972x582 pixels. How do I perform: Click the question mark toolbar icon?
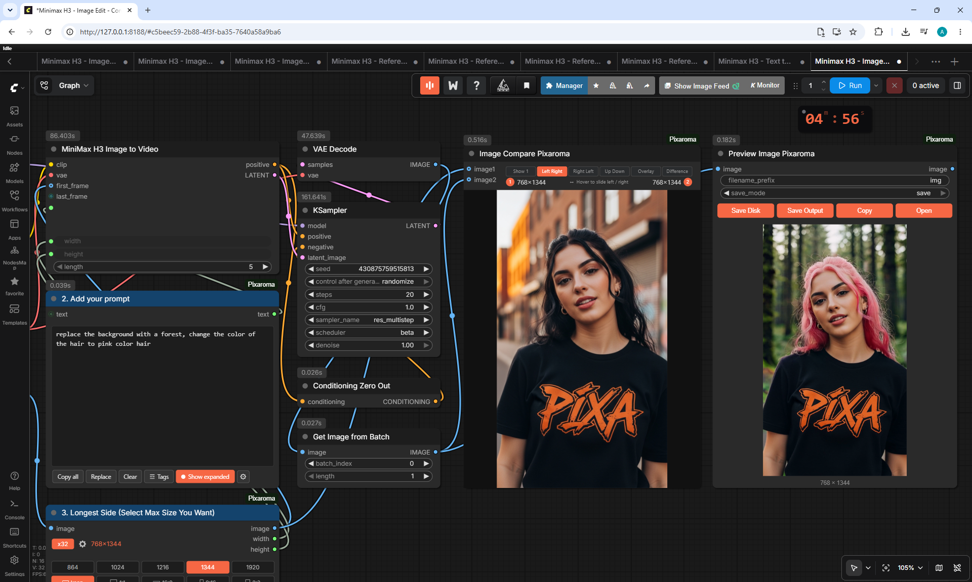point(476,85)
